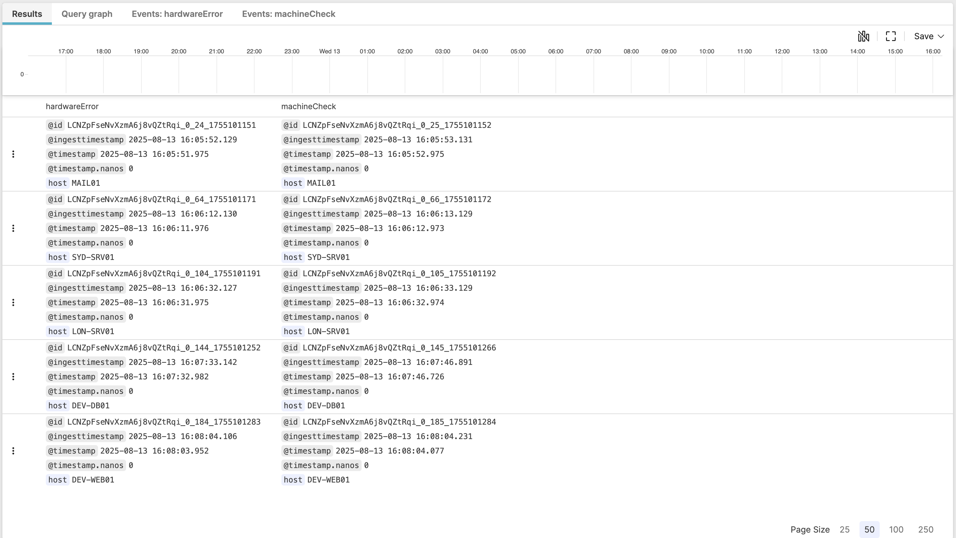Set page size to 250
This screenshot has width=956, height=538.
926,530
